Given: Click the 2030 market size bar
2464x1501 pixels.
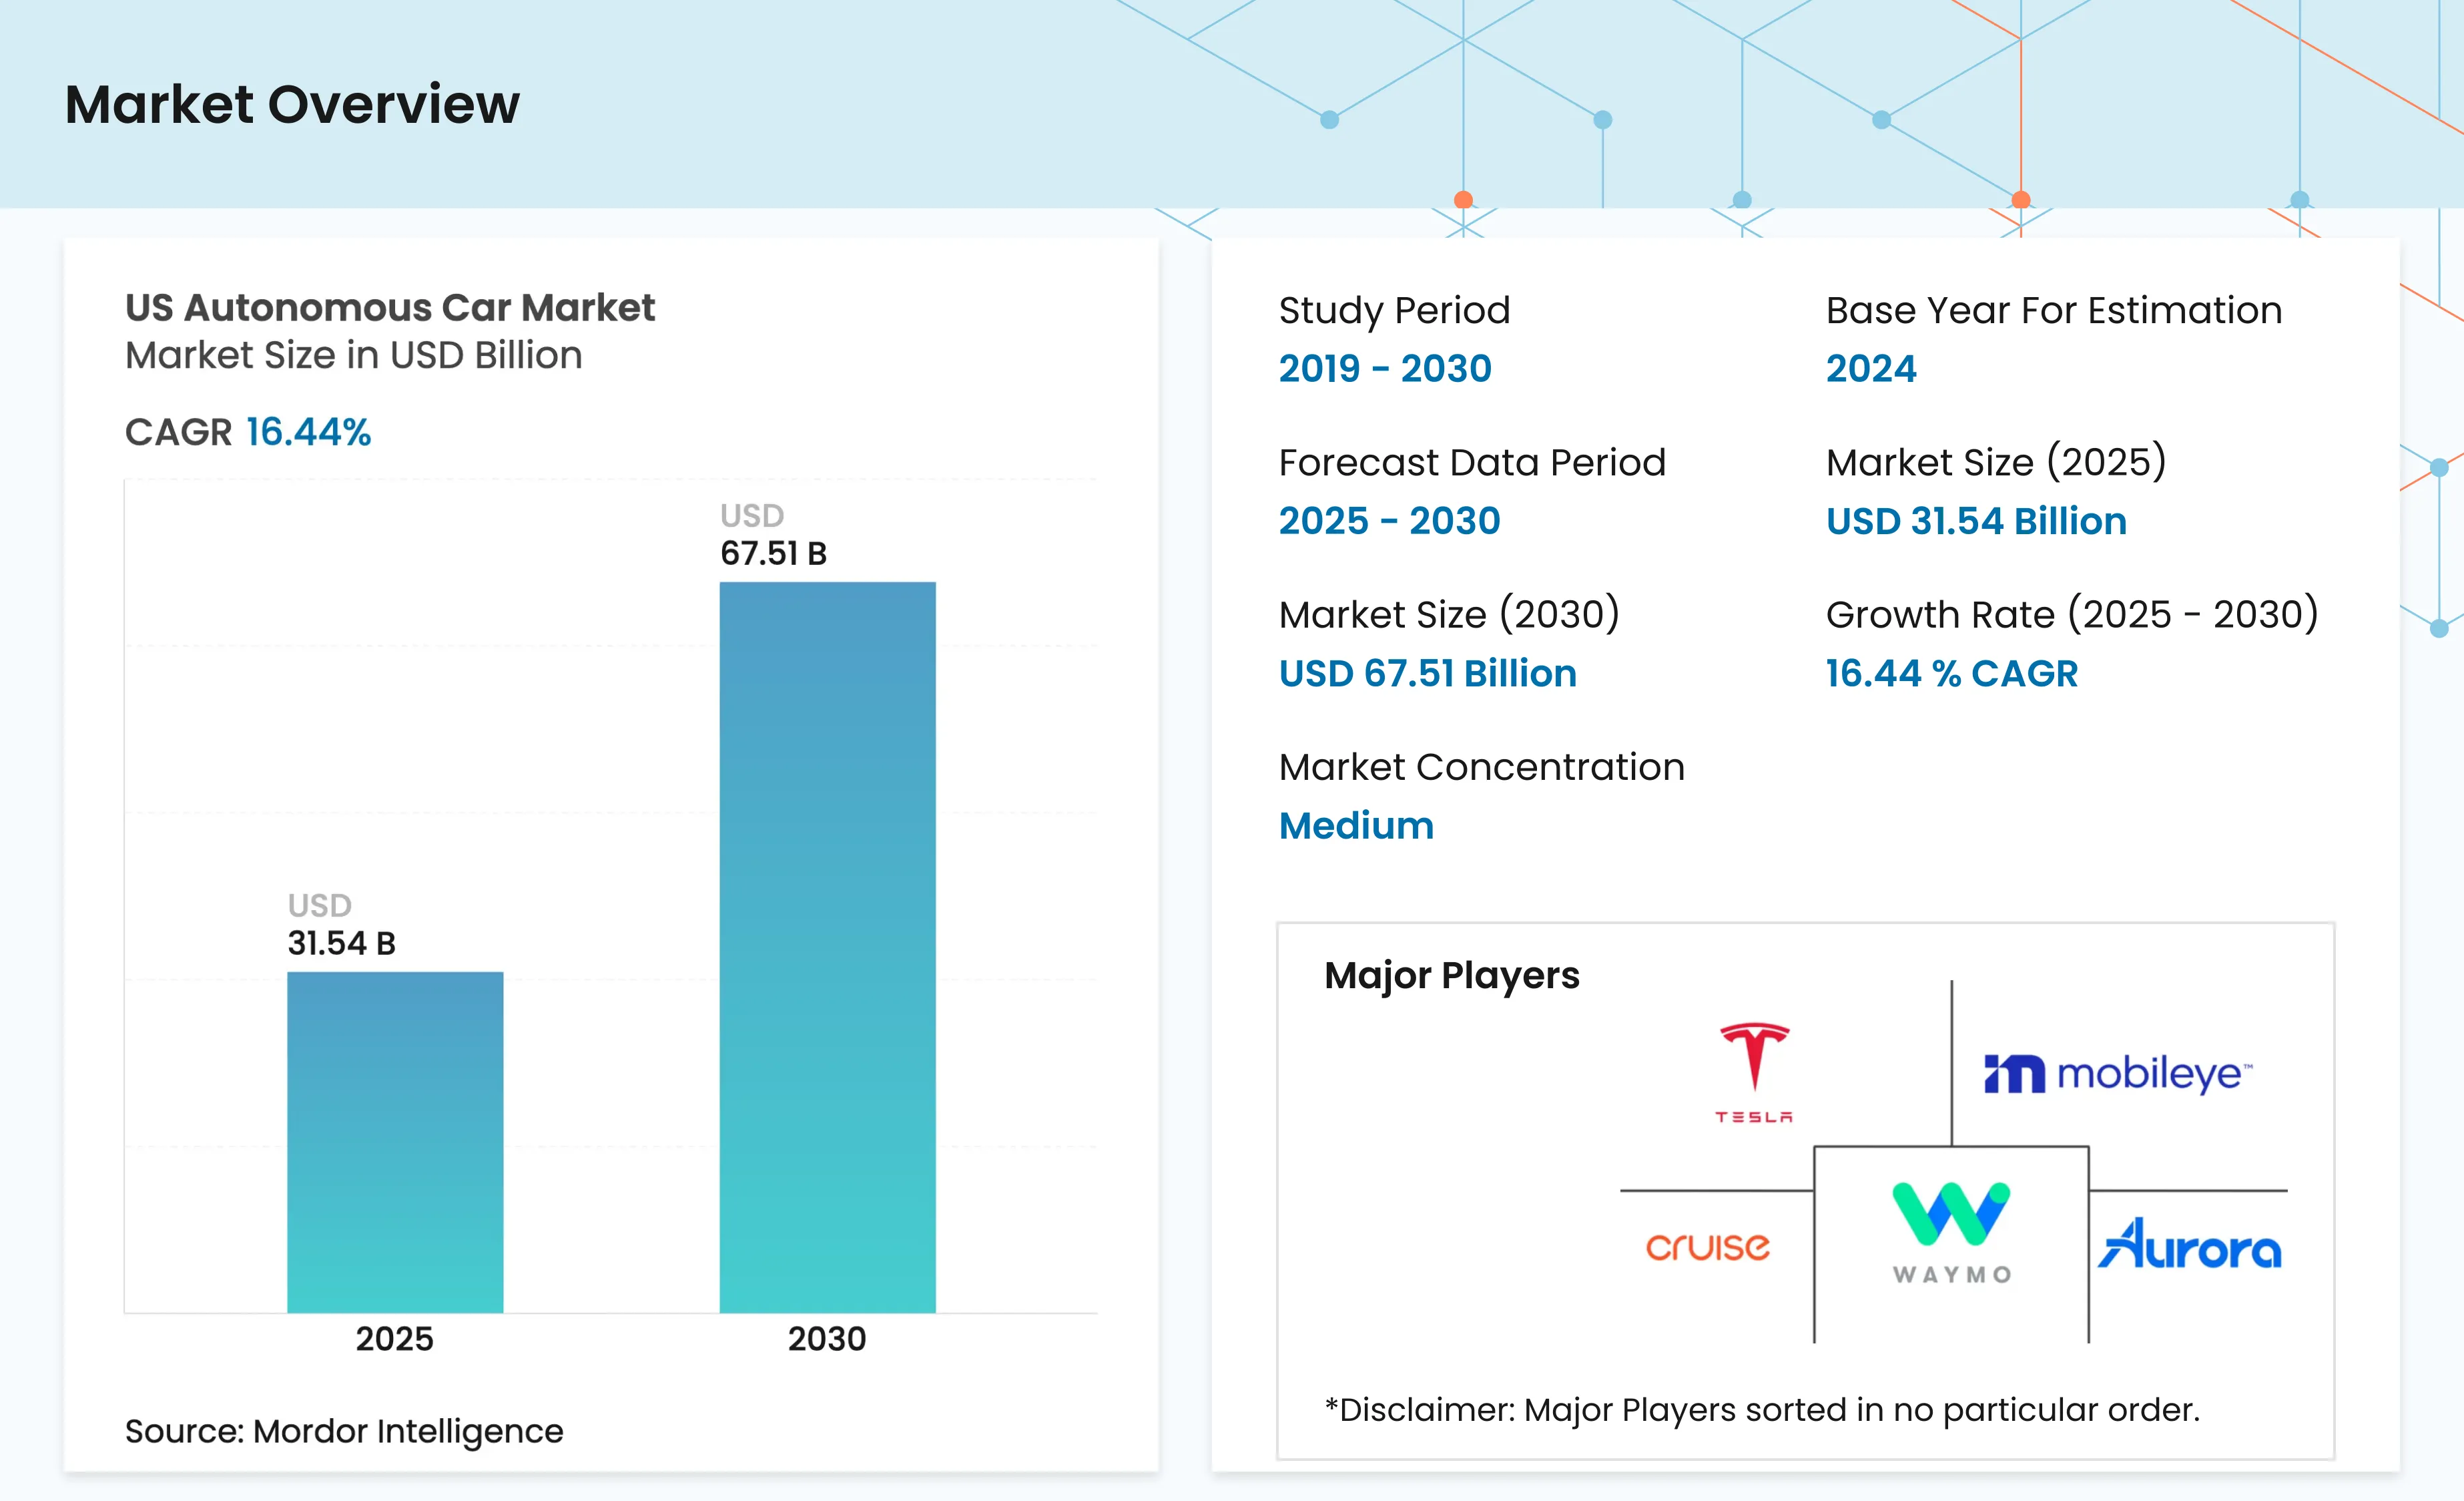Looking at the screenshot, I should coord(828,947).
